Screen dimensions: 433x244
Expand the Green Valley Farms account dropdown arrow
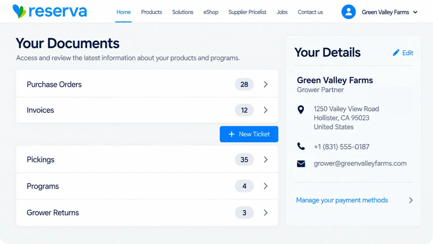(415, 12)
